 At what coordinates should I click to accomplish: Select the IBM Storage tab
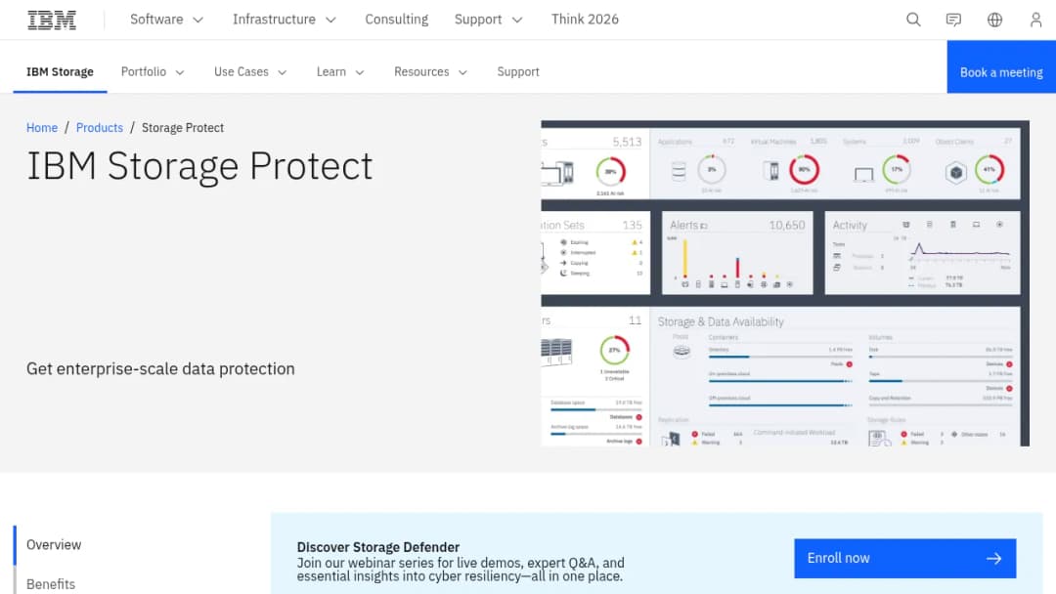tap(60, 72)
